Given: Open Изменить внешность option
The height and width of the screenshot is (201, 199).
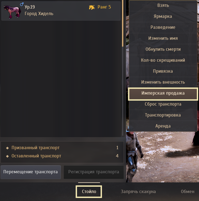Looking at the screenshot, I should [163, 82].
